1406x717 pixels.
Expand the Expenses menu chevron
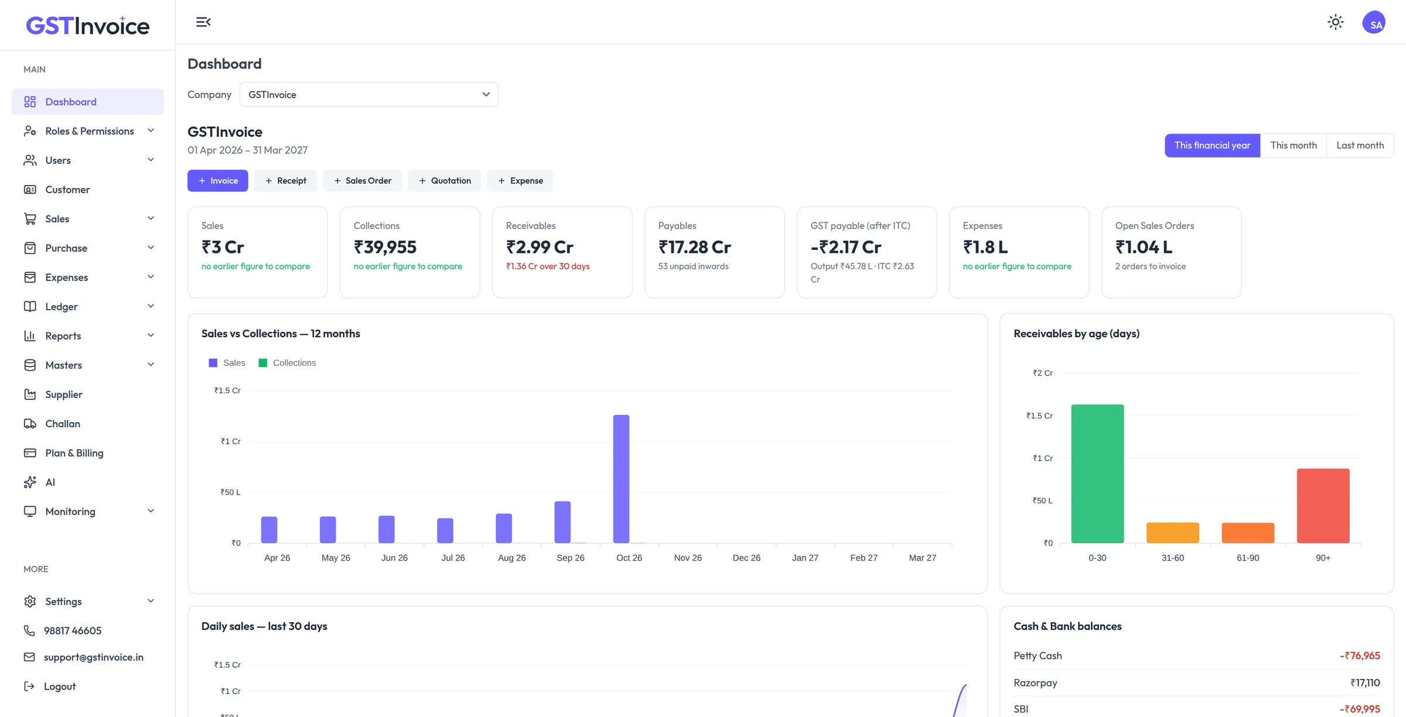(151, 277)
